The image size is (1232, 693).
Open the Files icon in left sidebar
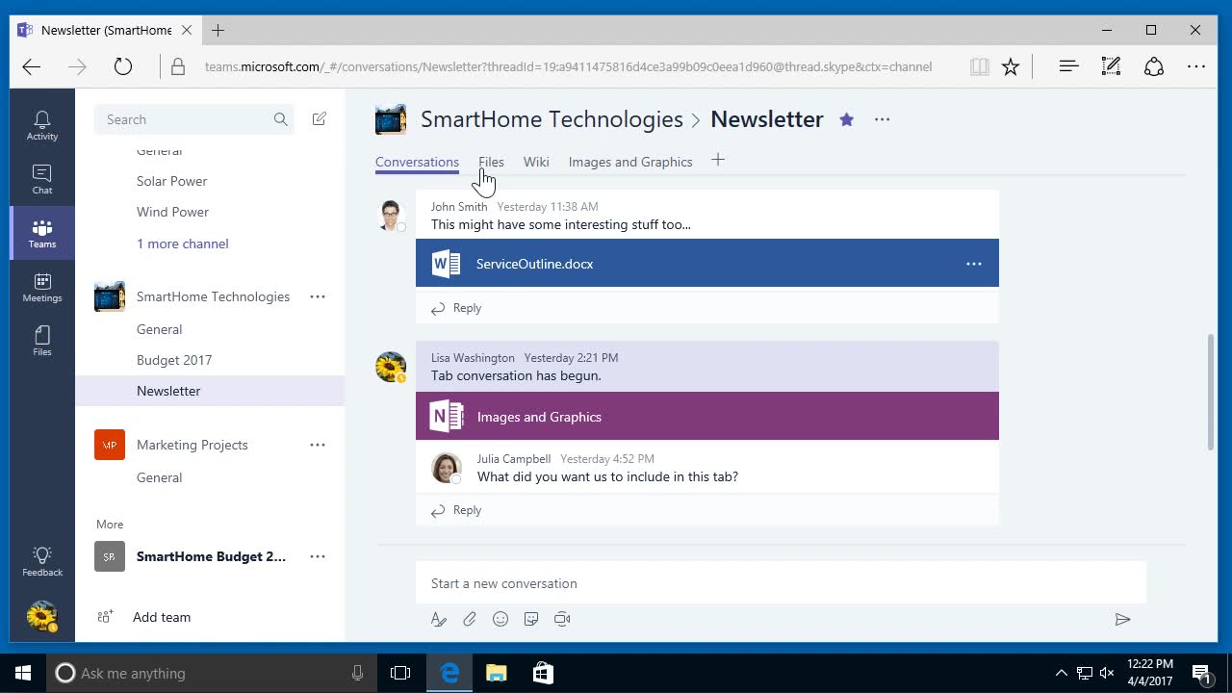pos(42,341)
